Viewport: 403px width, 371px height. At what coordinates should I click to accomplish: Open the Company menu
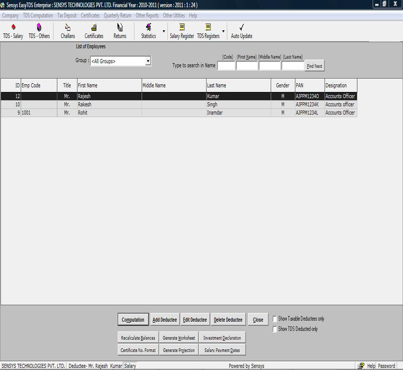(x=10, y=15)
